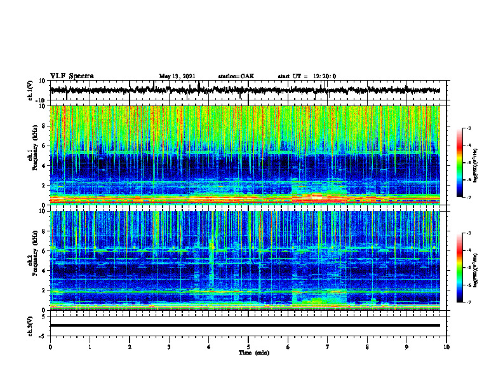Click the ch.3(V) axis label
The height and width of the screenshot is (389, 503).
pyautogui.click(x=30, y=327)
